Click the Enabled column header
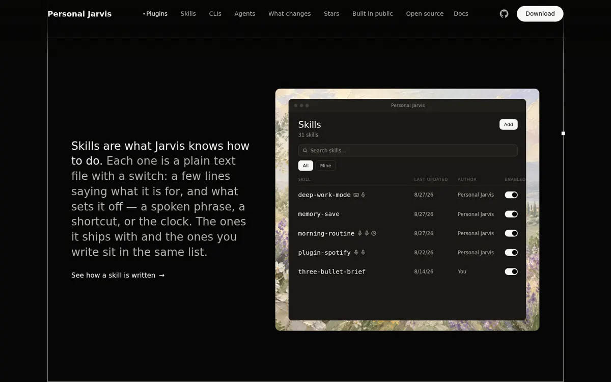Viewport: 611px width, 382px height. coord(515,179)
